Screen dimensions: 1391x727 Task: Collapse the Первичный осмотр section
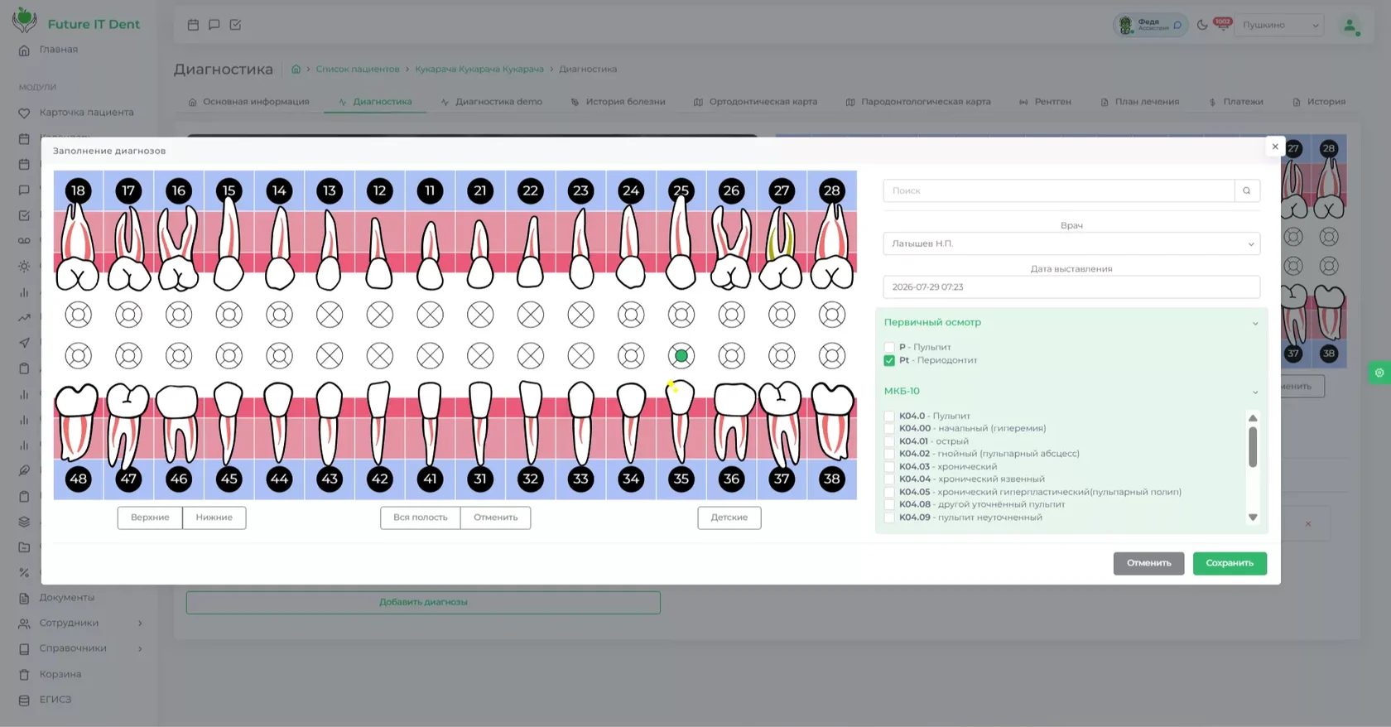pyautogui.click(x=1255, y=323)
